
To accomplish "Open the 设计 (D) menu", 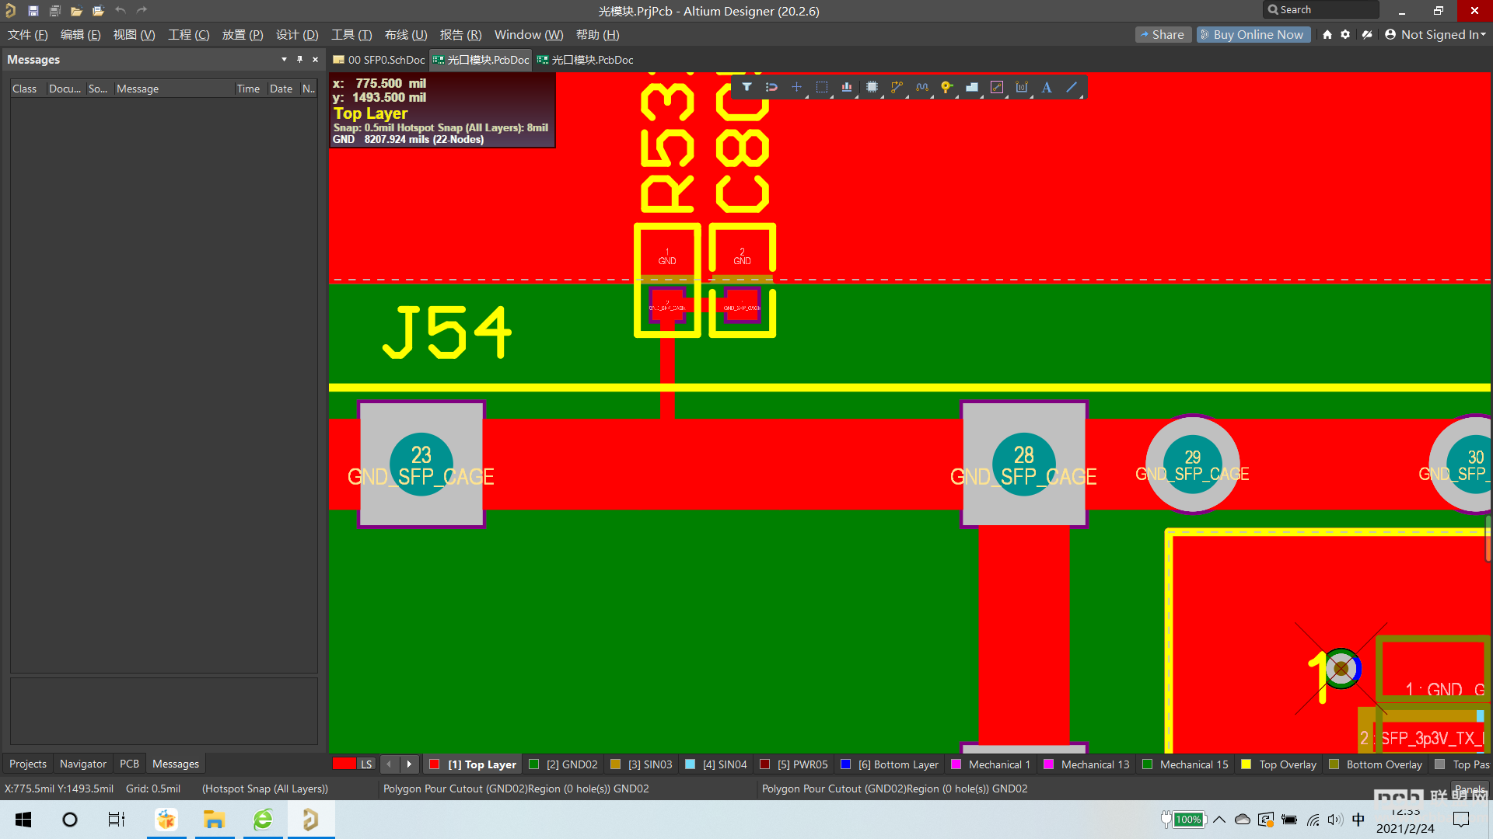I will pyautogui.click(x=297, y=35).
